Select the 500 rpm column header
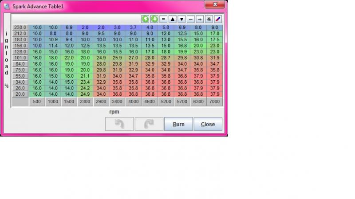 coord(37,102)
